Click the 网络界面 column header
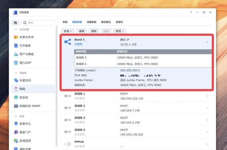Viewport: 227px width, 150px height. pos(81,52)
